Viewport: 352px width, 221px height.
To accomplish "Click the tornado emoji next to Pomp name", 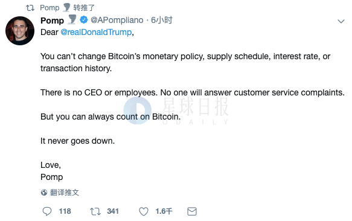I will point(72,19).
